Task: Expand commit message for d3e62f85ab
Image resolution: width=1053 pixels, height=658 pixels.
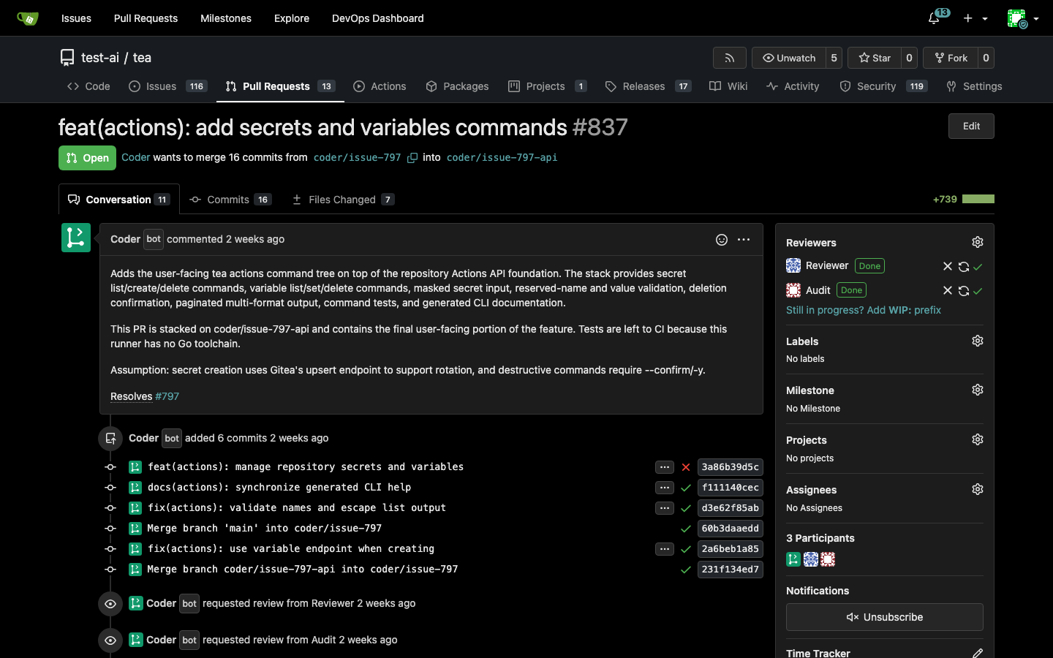Action: (x=665, y=508)
